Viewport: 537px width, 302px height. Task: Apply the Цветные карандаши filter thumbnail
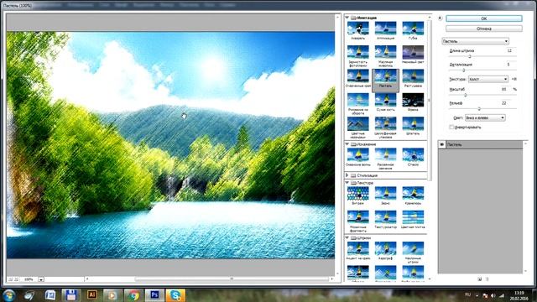[358, 123]
